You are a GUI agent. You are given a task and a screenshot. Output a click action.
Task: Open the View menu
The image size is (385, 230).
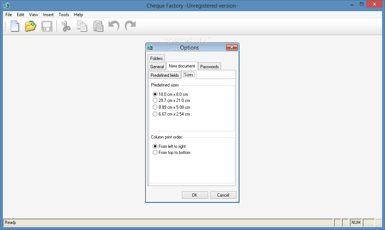tap(34, 15)
